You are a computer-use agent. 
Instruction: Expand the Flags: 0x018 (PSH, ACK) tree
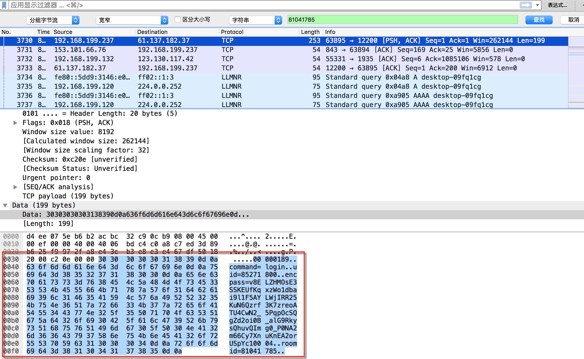[x=15, y=123]
